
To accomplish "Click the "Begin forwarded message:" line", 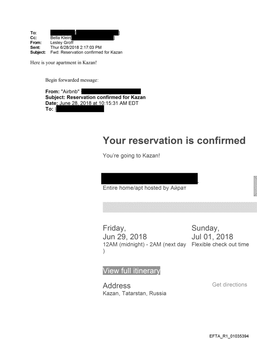I will click(72, 80).
